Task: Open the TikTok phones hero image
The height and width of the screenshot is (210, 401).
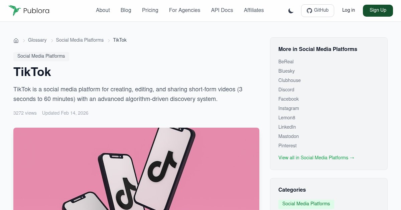Action: tap(136, 169)
